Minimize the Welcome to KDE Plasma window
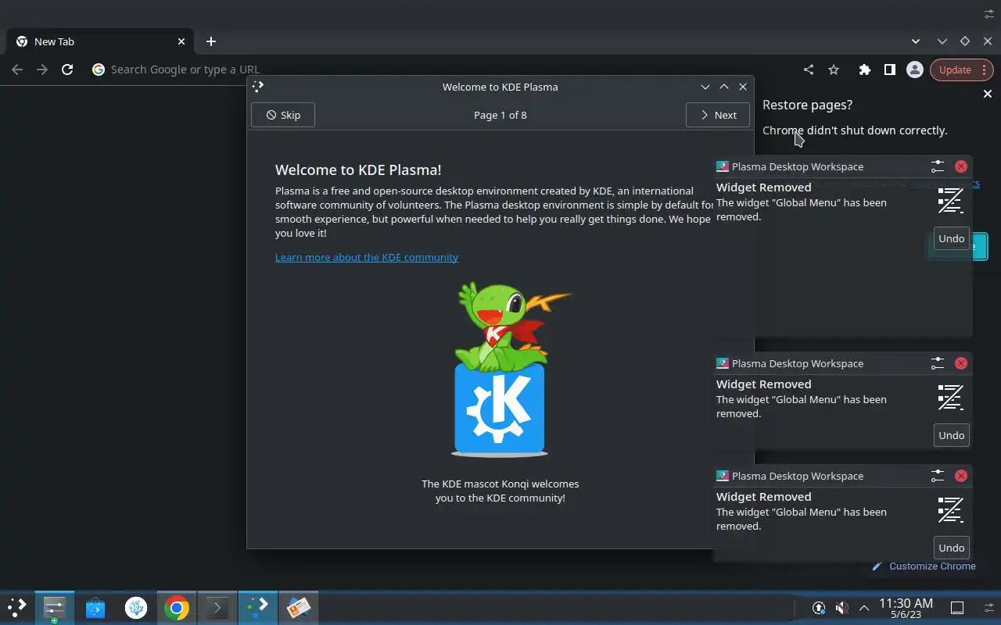Screen dimensions: 1001x625 [705, 87]
